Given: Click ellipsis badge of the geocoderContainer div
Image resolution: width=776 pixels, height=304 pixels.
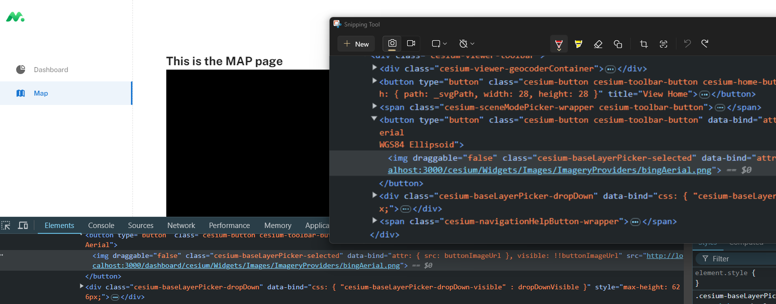Looking at the screenshot, I should (610, 69).
